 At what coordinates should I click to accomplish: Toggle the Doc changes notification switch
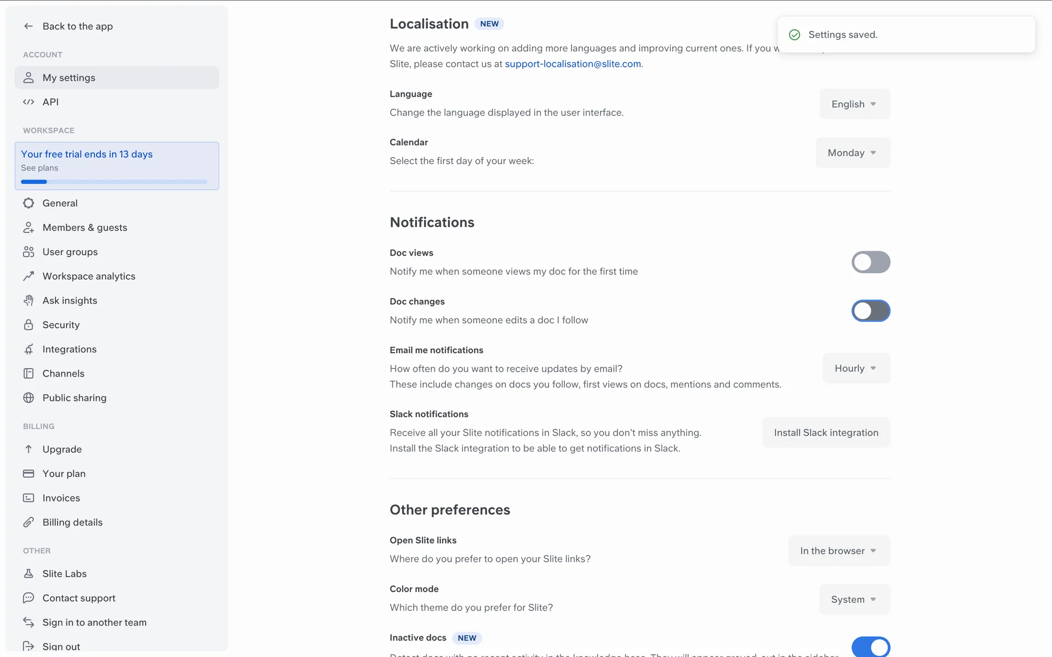pyautogui.click(x=870, y=311)
